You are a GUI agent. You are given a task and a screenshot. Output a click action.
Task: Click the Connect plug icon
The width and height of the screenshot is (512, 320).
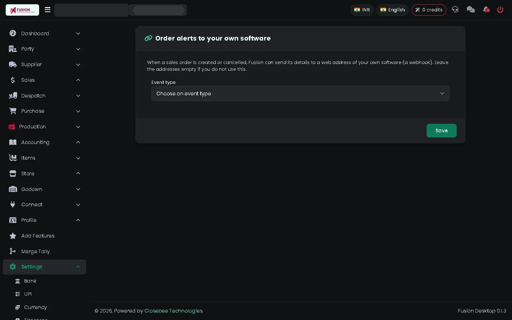13,204
